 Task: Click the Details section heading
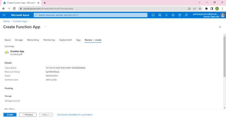(8, 63)
